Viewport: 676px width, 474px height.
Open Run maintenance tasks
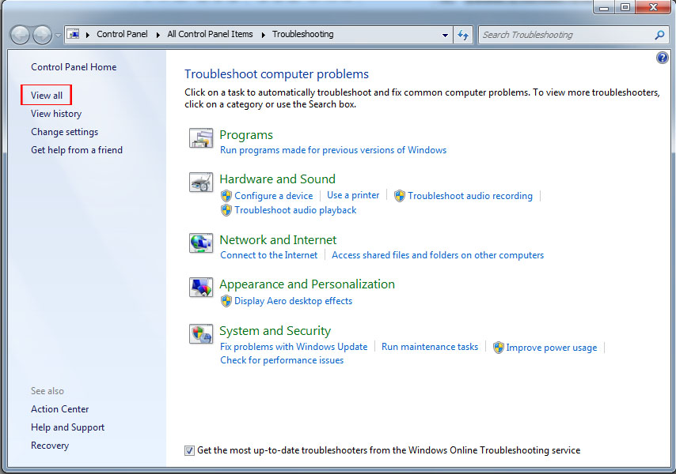pos(429,347)
